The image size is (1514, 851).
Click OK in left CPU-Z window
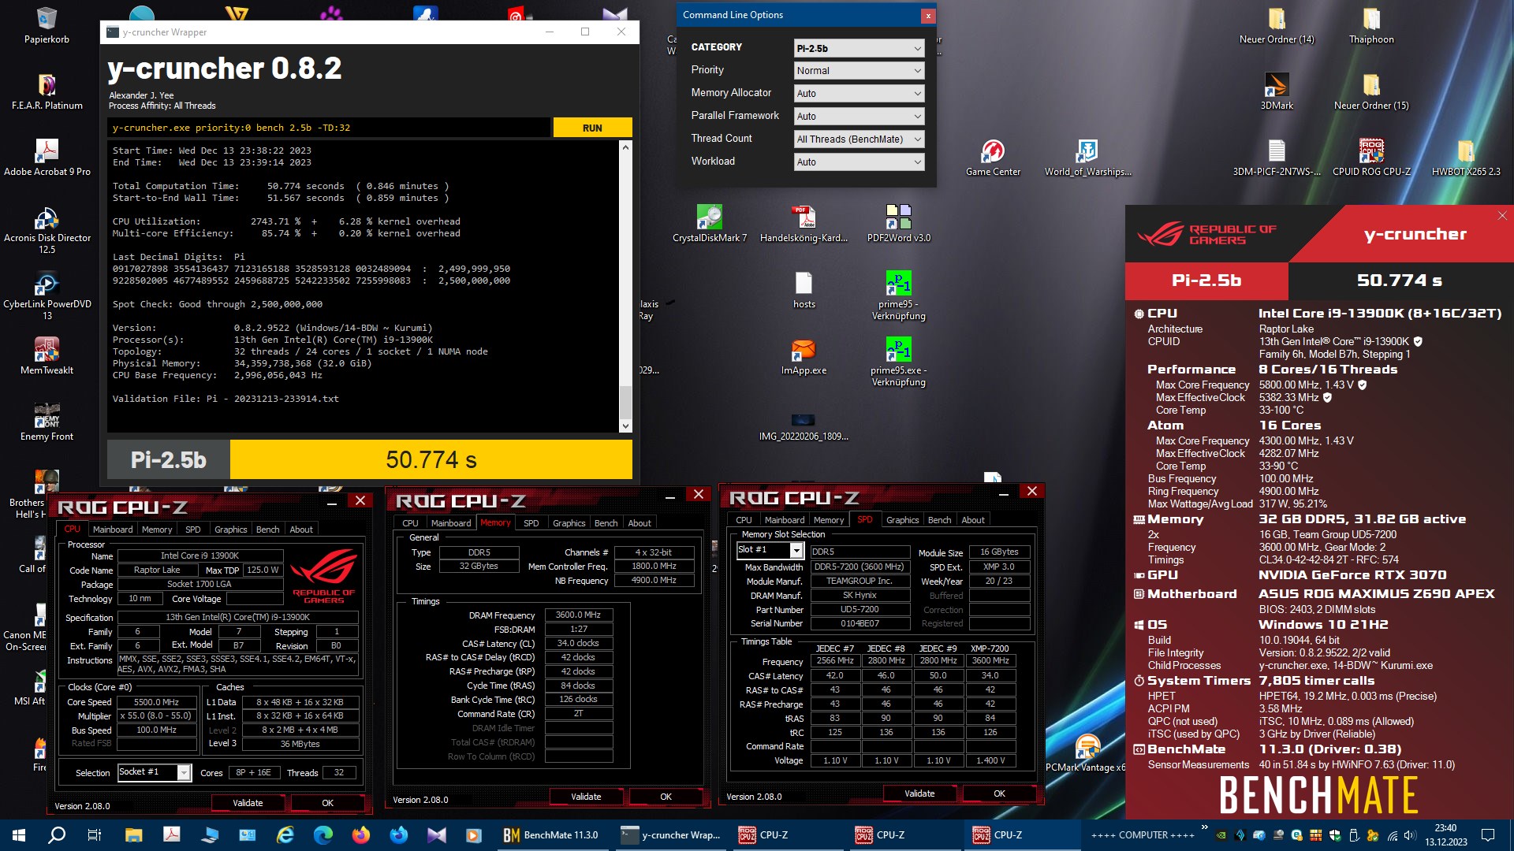[327, 803]
